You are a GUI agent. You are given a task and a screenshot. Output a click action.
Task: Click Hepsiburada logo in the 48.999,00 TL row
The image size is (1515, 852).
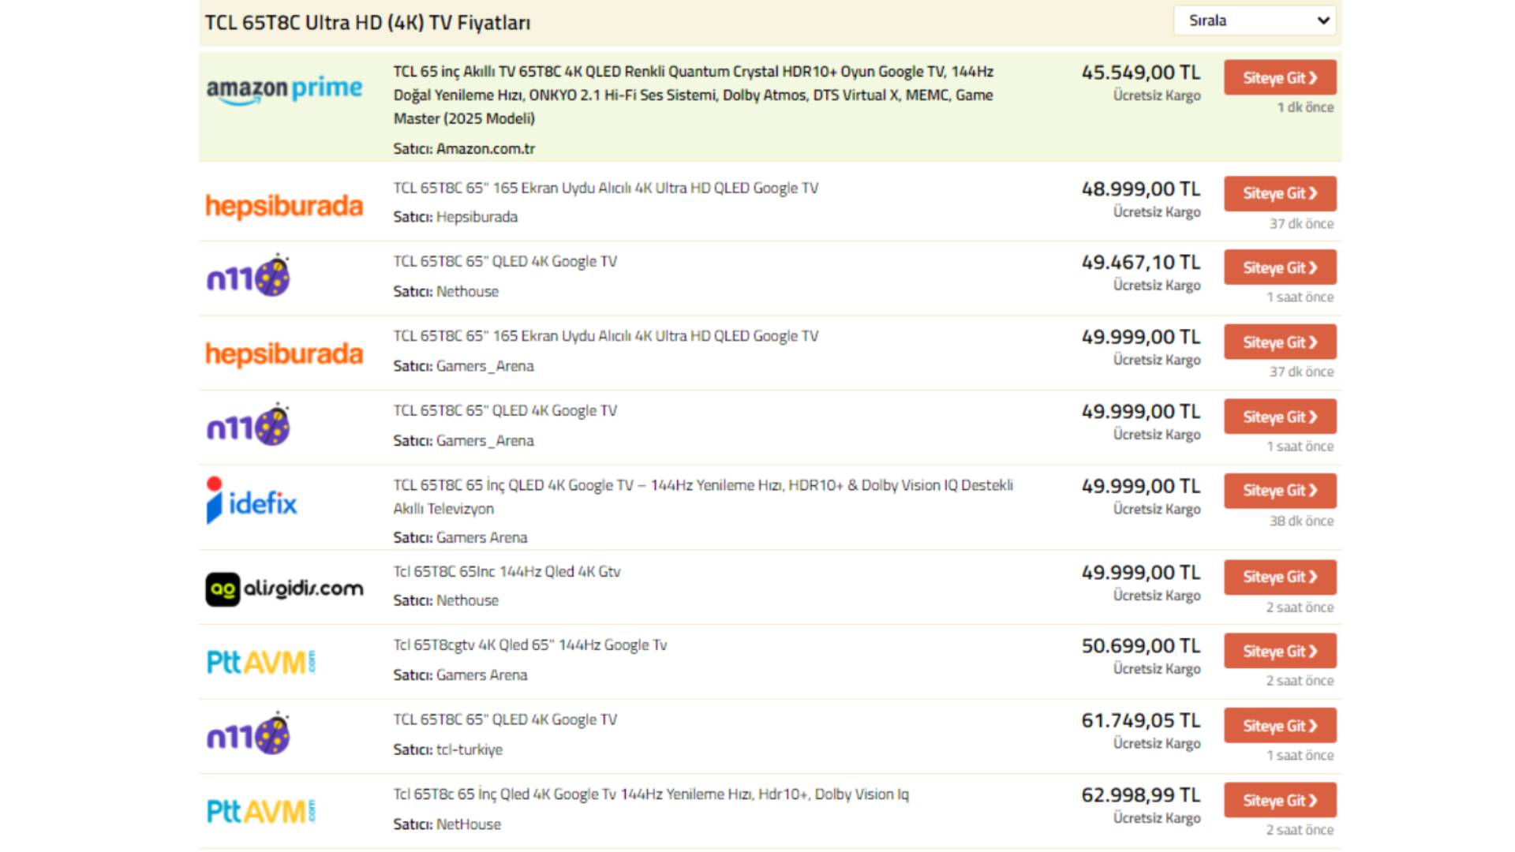(284, 206)
